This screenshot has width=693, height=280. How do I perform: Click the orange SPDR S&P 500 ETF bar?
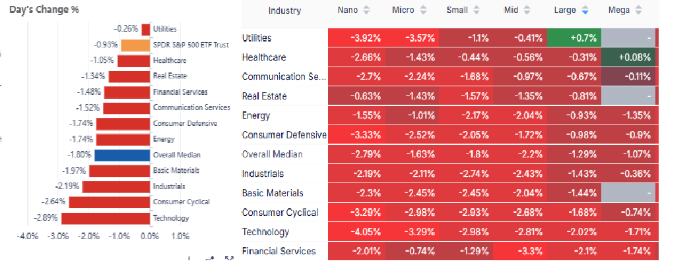click(x=135, y=45)
